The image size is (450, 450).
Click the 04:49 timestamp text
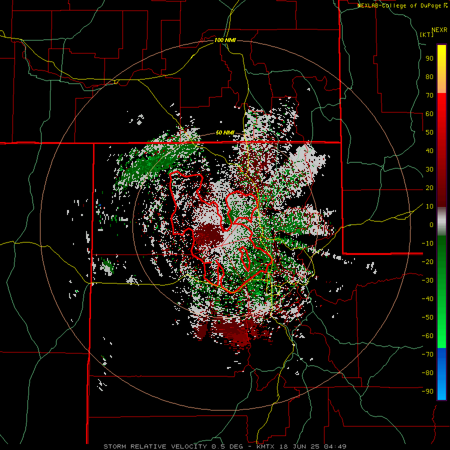pos(334,446)
